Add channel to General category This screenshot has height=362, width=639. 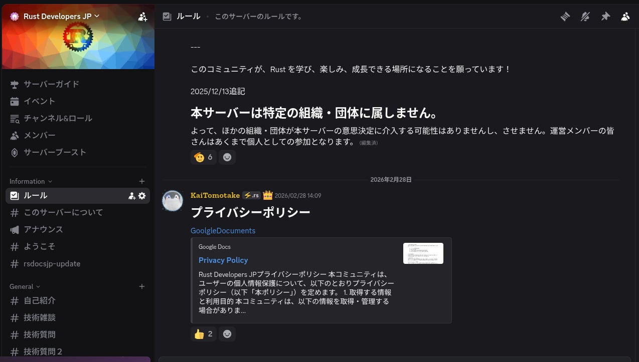(142, 286)
